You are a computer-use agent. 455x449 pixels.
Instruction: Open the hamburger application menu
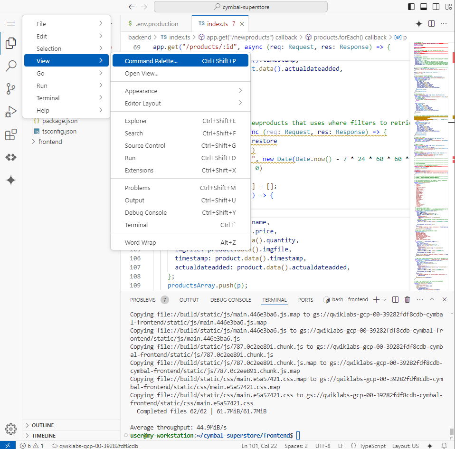click(x=11, y=24)
